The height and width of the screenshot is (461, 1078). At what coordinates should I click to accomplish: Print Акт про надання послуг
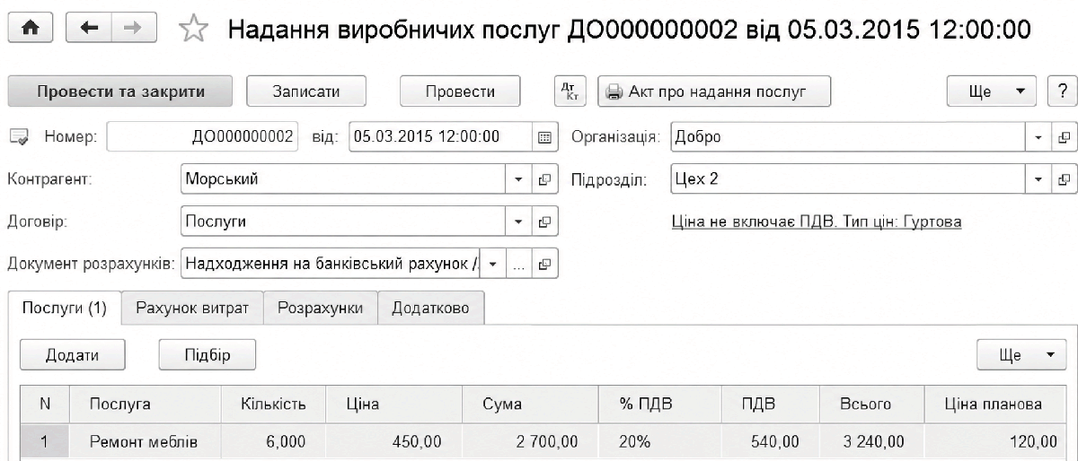click(714, 91)
